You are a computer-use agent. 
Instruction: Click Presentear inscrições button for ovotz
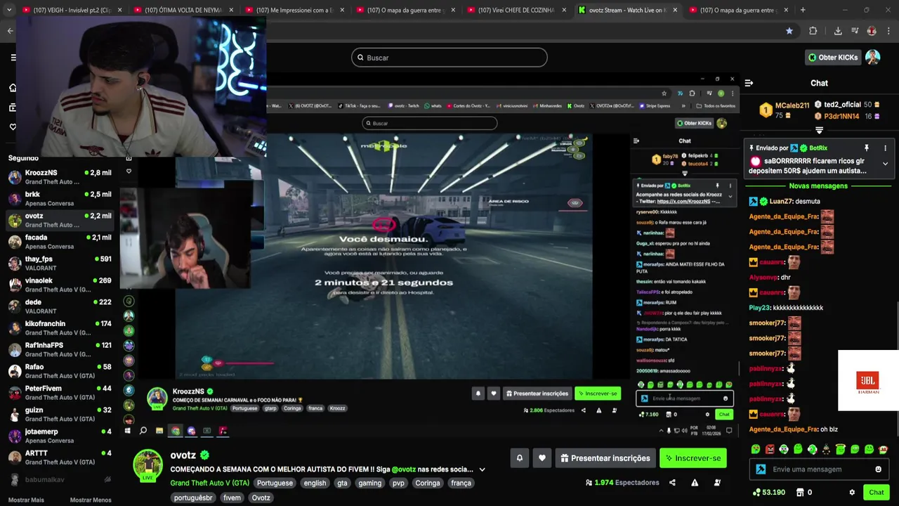pyautogui.click(x=605, y=458)
